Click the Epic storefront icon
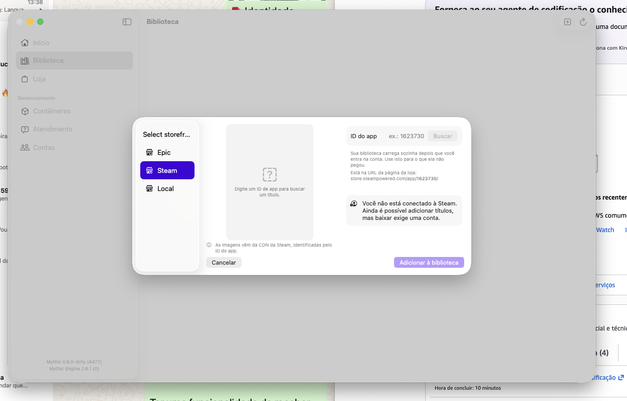This screenshot has height=401, width=627. pos(149,153)
